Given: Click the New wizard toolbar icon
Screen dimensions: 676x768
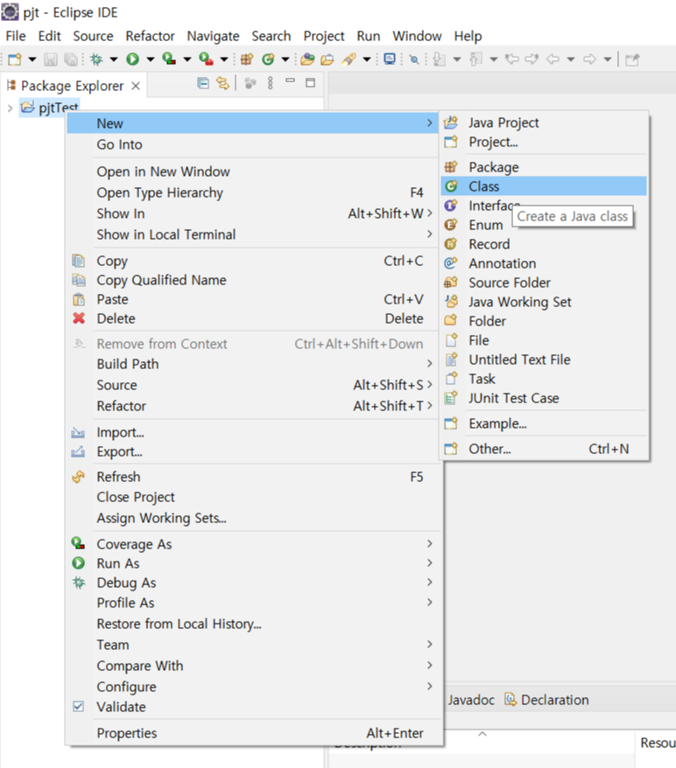Looking at the screenshot, I should (x=15, y=59).
